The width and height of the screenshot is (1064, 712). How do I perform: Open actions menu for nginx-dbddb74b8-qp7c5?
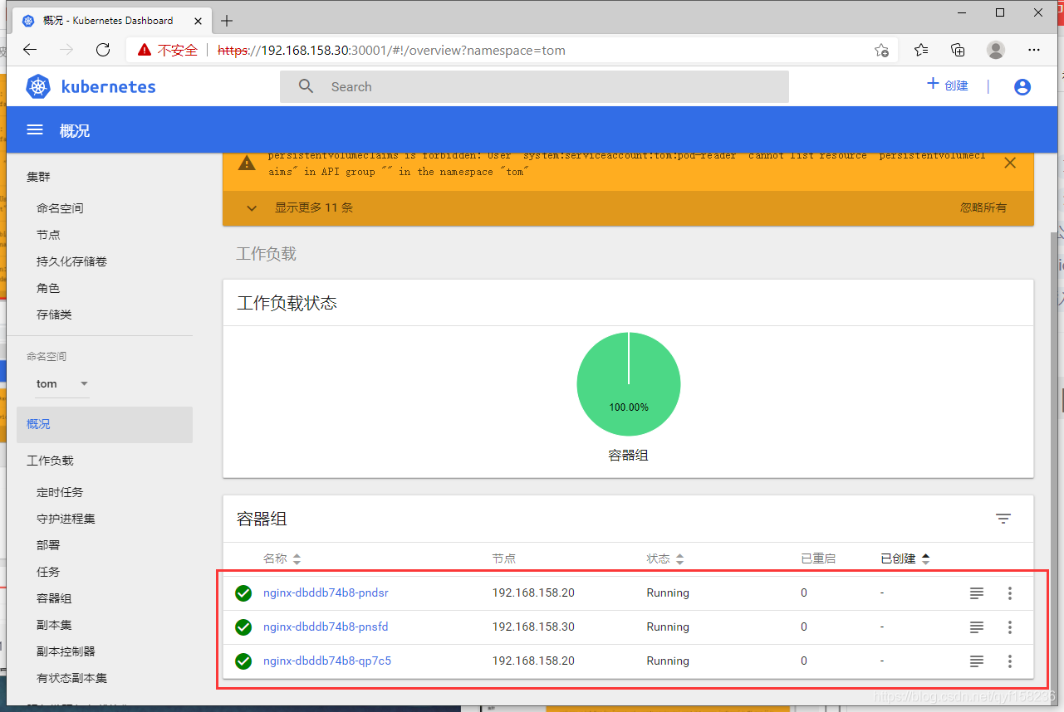point(1010,661)
